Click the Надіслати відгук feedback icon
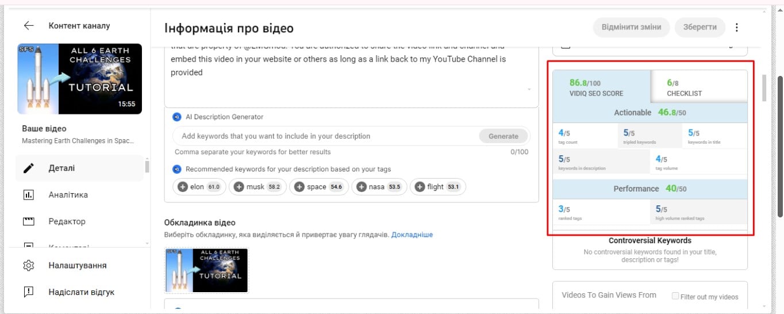 [29, 292]
